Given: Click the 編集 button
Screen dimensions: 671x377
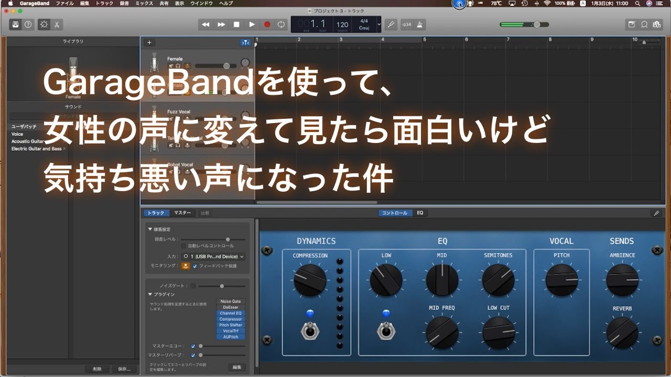Looking at the screenshot, I should 237,367.
